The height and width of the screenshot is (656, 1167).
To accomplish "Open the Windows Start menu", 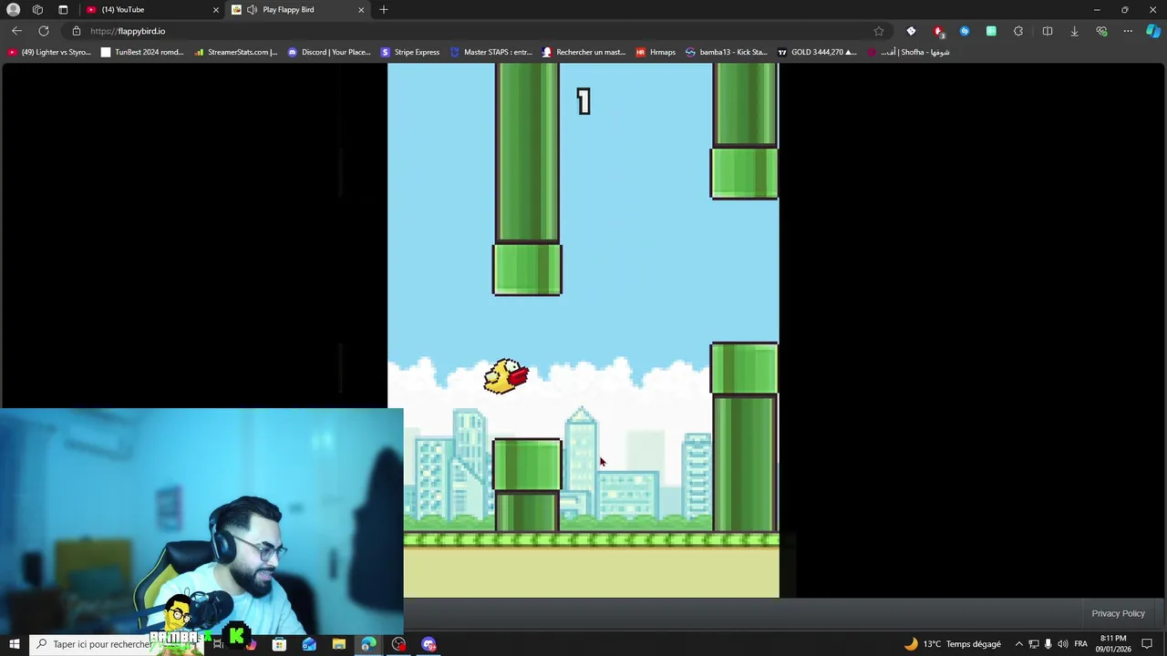I will pyautogui.click(x=14, y=644).
